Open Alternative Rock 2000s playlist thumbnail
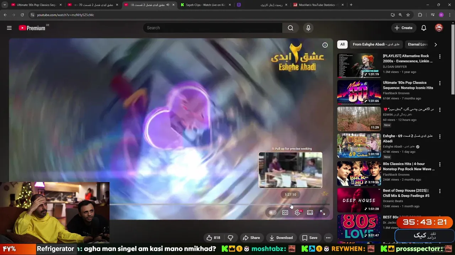455x255 pixels. (x=359, y=65)
